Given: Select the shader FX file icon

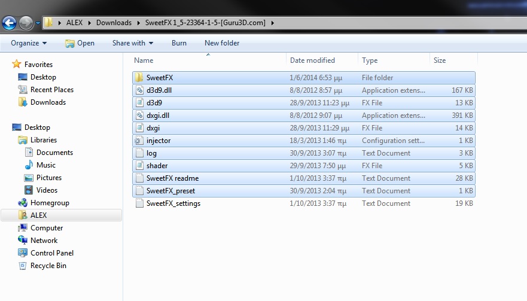Looking at the screenshot, I should point(139,166).
